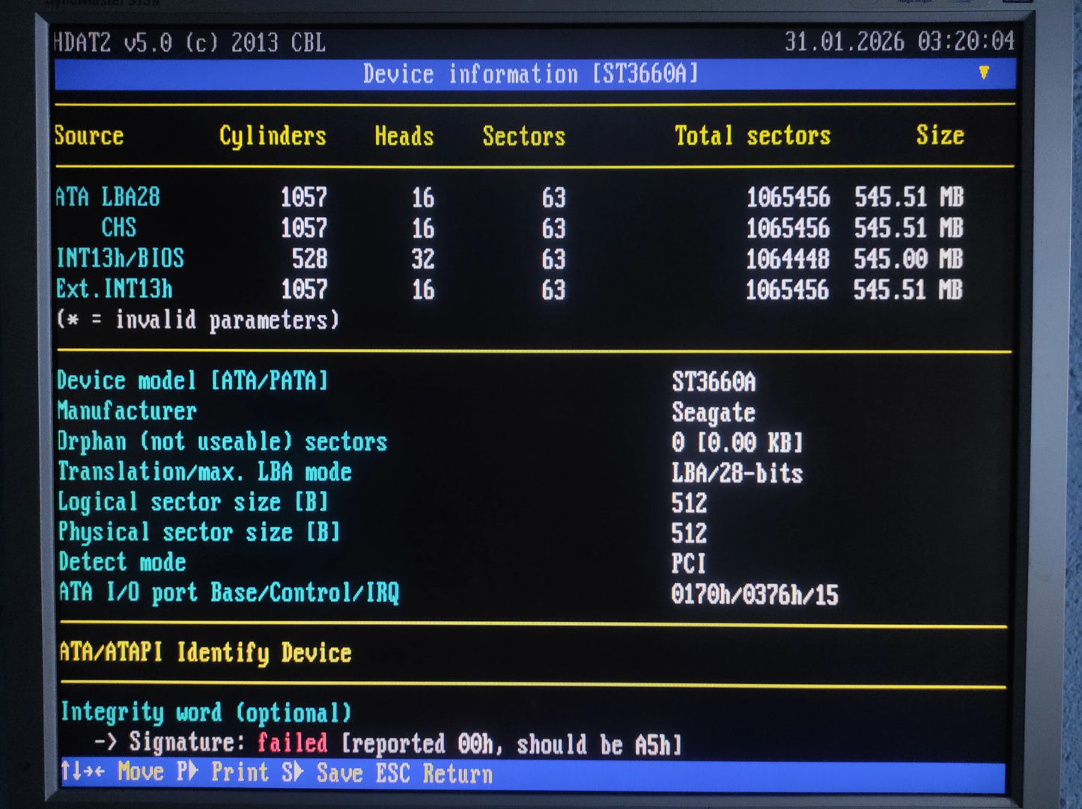Select the Ext.INT13h row label
This screenshot has height=809, width=1082.
click(115, 289)
